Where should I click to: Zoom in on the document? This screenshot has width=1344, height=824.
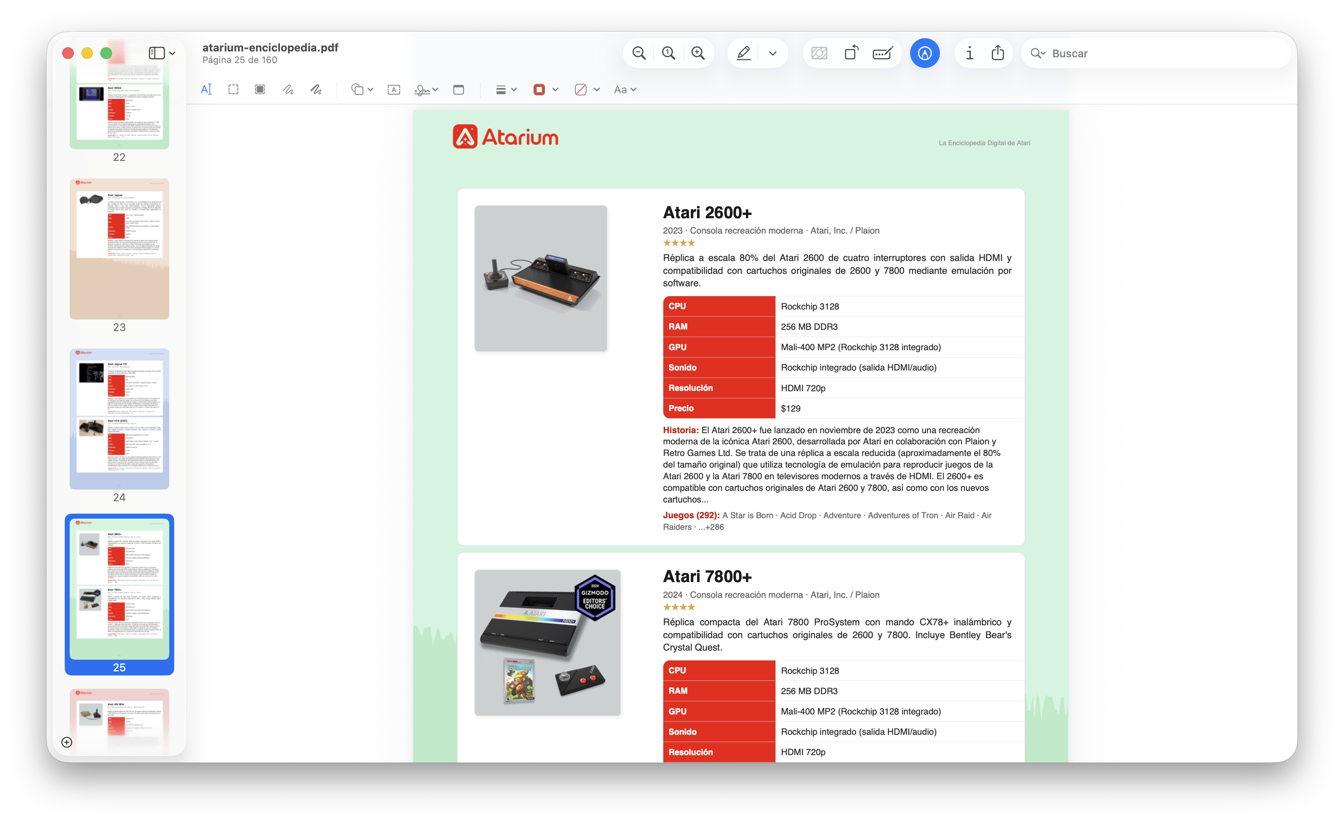point(698,53)
